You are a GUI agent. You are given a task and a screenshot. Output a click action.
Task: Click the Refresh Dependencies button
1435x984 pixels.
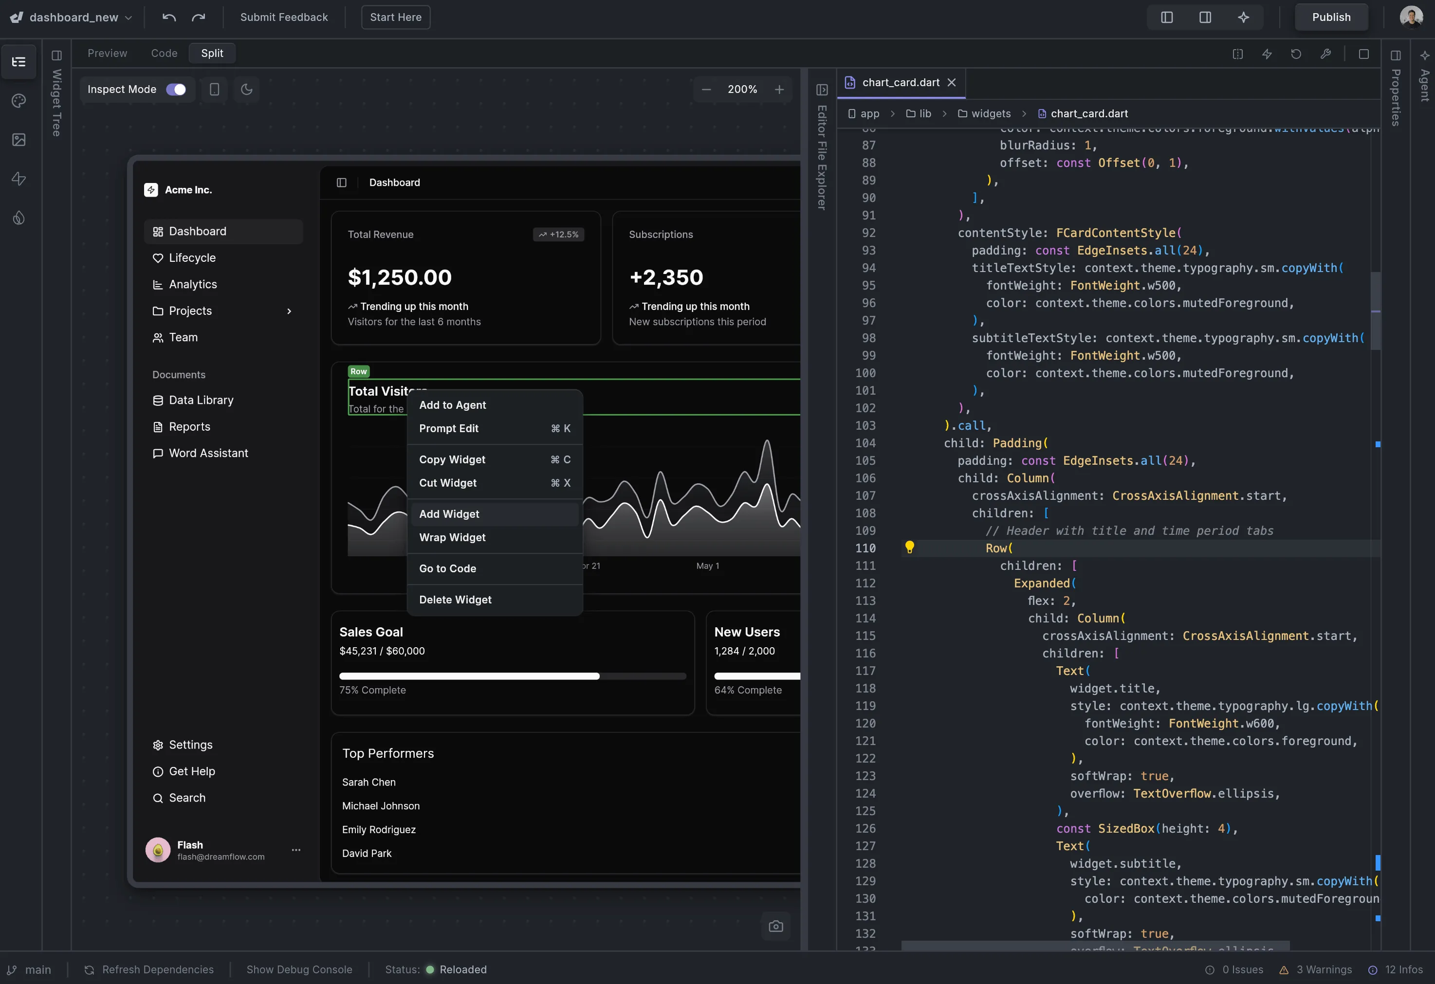(x=149, y=969)
